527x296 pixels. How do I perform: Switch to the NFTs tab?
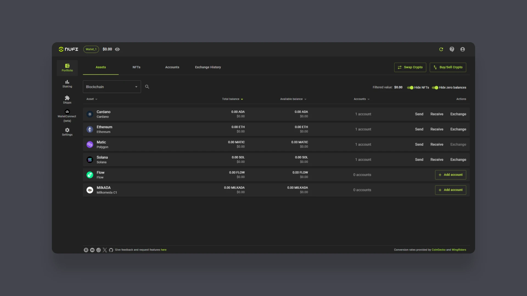tap(136, 67)
